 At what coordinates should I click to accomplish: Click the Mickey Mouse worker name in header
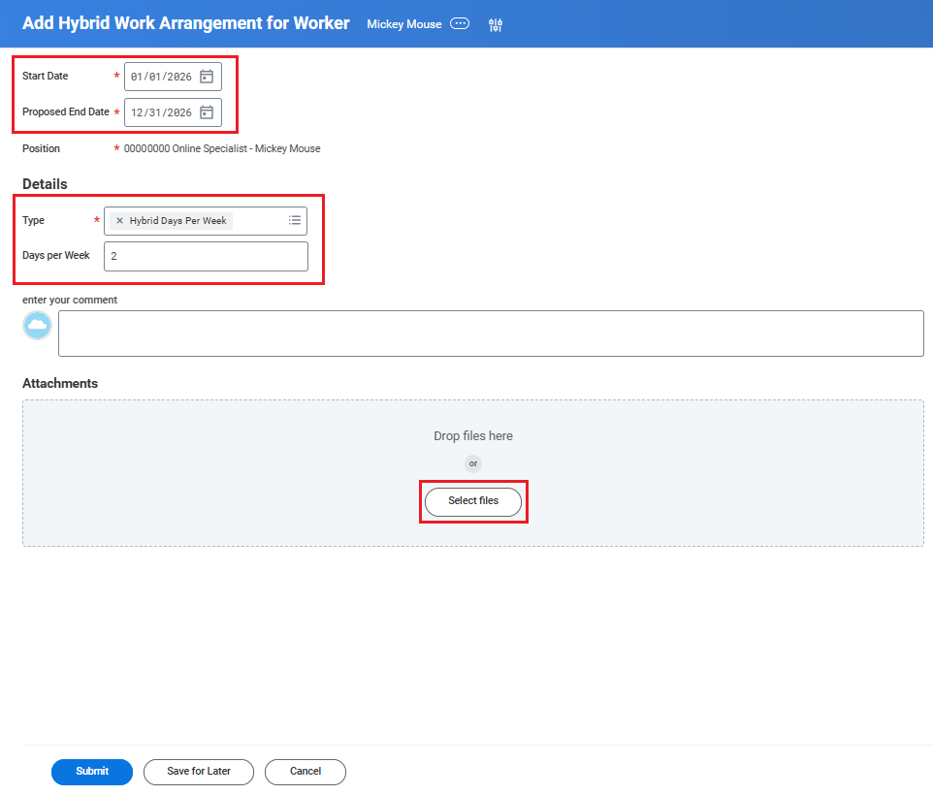point(403,24)
